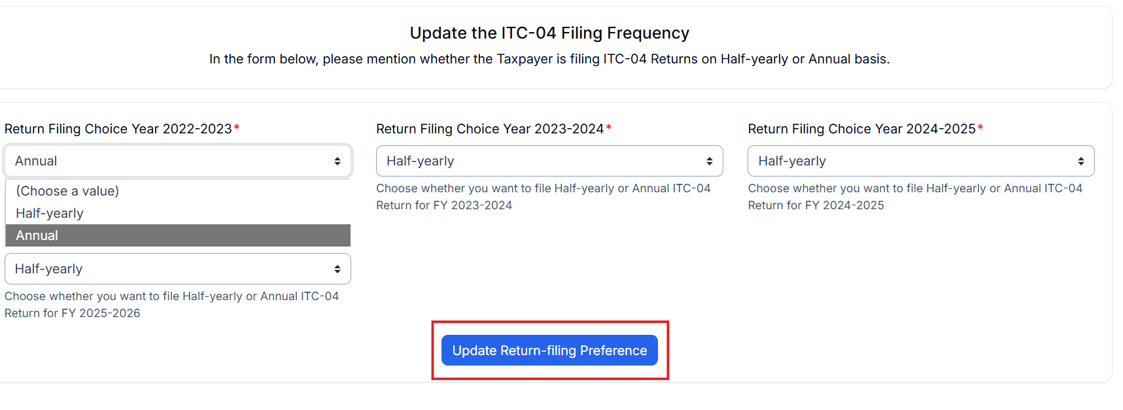Image resolution: width=1123 pixels, height=410 pixels.
Task: Click the helper text for FY 2024-2025
Action: point(915,196)
